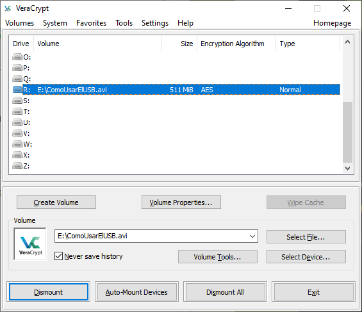
Task: Click the AES algorithm cell
Action: coord(207,90)
